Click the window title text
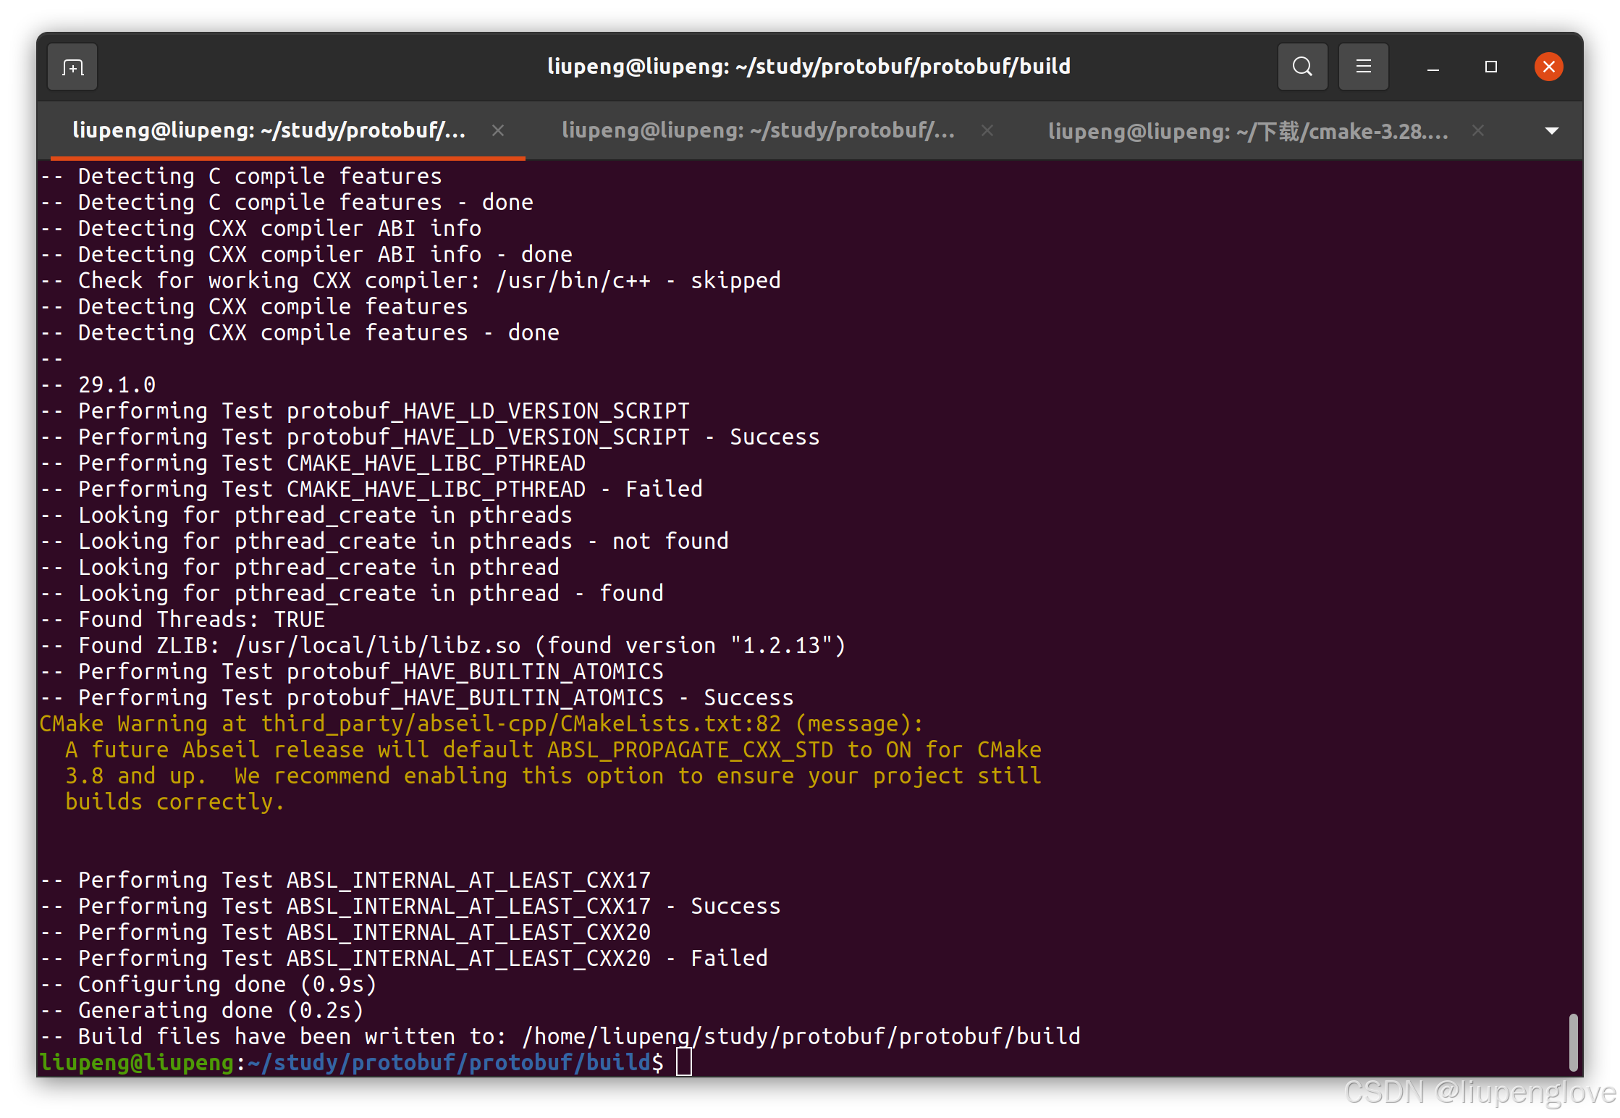Screen dimensions: 1620x1118 [x=809, y=67]
